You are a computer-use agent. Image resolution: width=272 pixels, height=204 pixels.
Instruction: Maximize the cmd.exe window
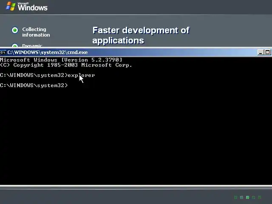pyautogui.click(x=267, y=52)
